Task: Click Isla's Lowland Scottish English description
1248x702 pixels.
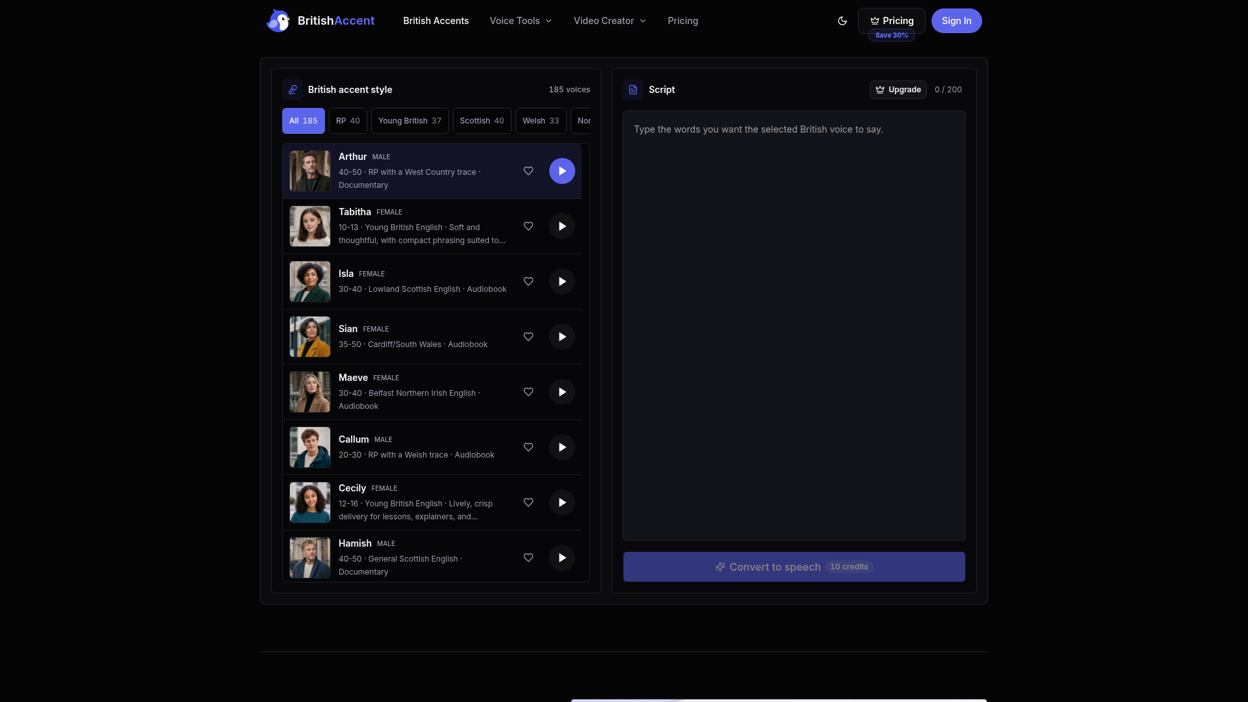Action: point(422,289)
